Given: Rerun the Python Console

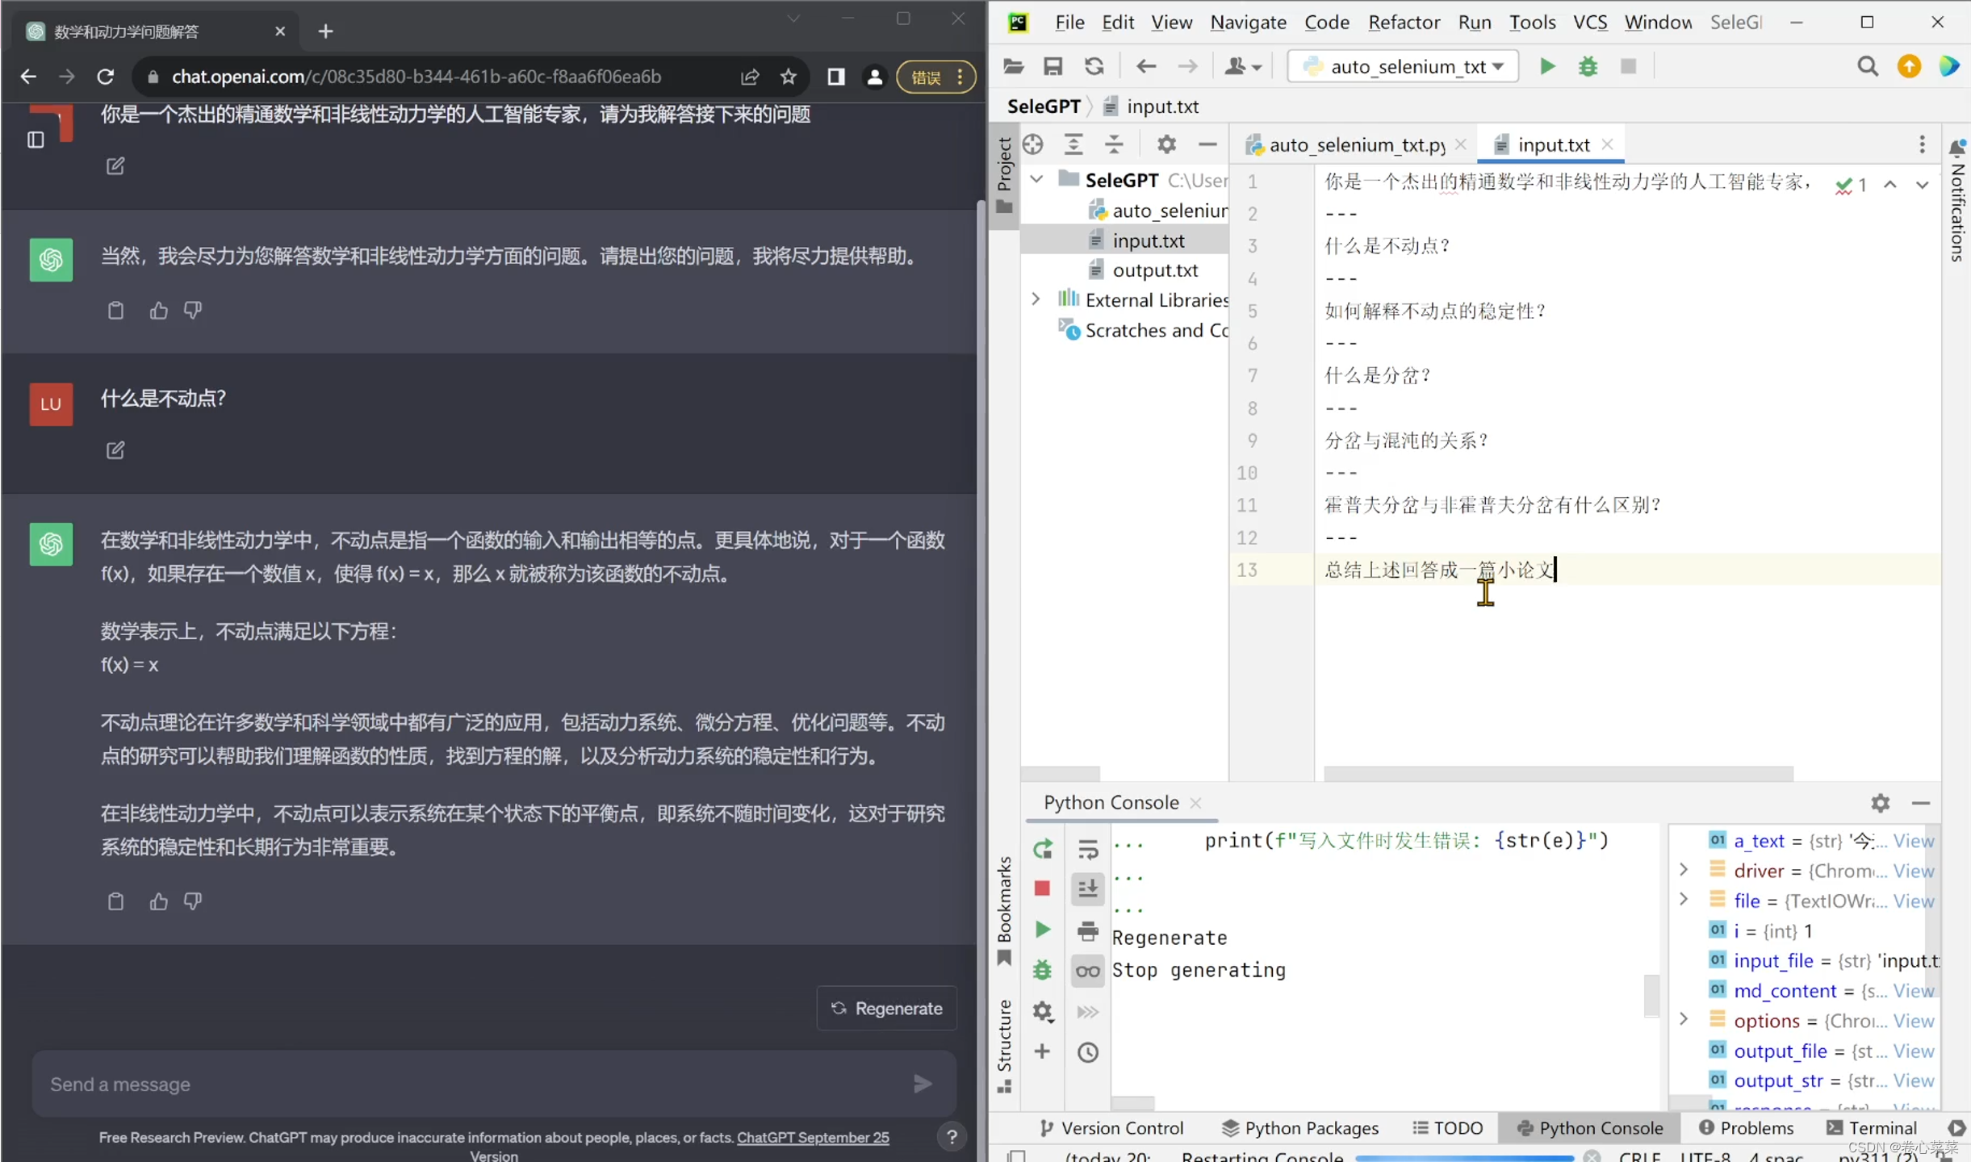Looking at the screenshot, I should (1042, 849).
